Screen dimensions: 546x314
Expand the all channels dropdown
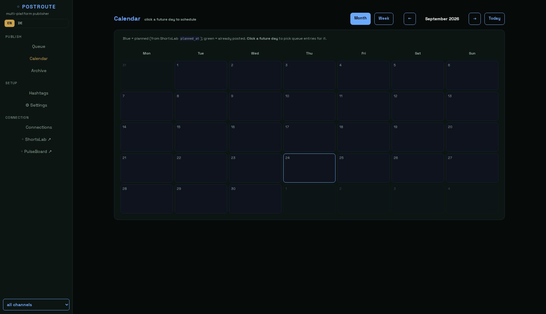pos(36,305)
